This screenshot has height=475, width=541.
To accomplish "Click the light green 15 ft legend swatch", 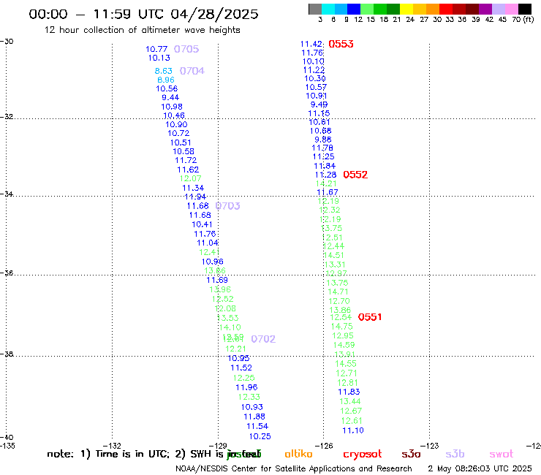I will (367, 9).
